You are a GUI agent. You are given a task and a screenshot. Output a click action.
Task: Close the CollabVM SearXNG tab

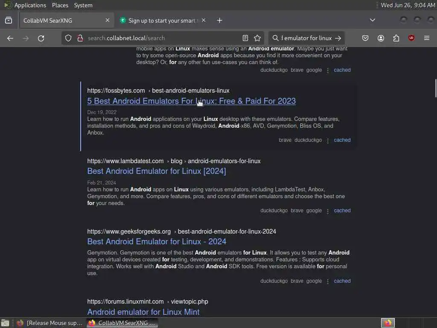(108, 20)
